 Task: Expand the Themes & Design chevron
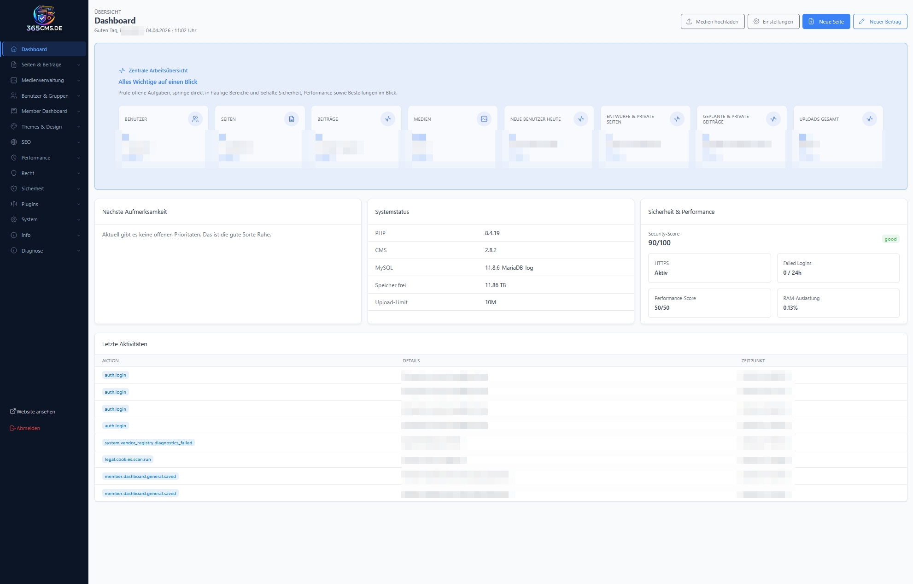[x=79, y=127]
